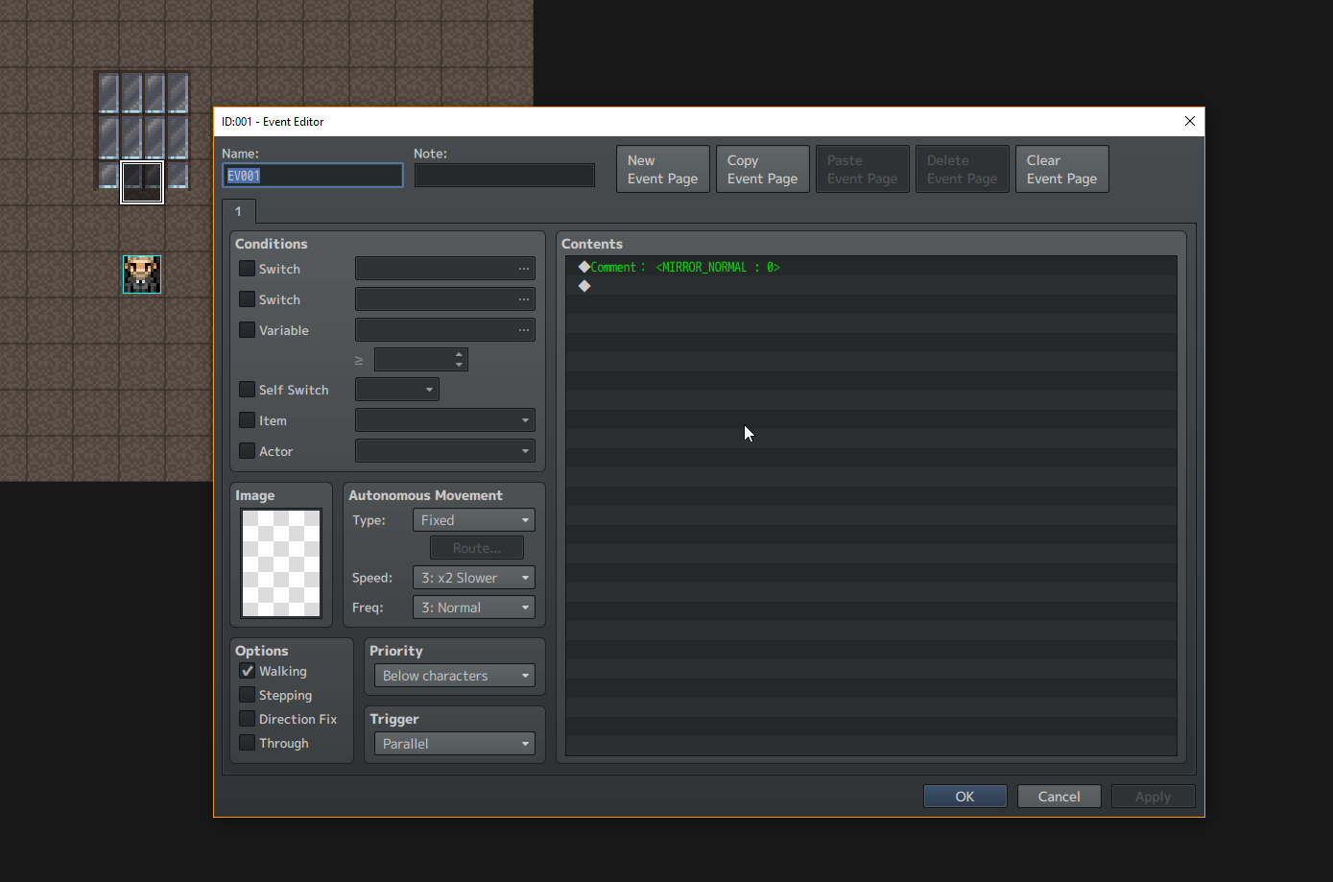
Task: Uncheck the Walking option
Action: pos(247,671)
